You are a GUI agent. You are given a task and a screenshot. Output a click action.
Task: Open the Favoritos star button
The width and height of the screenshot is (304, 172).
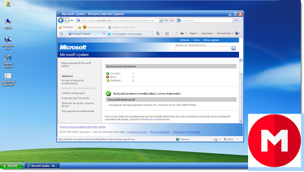pyautogui.click(x=66, y=28)
